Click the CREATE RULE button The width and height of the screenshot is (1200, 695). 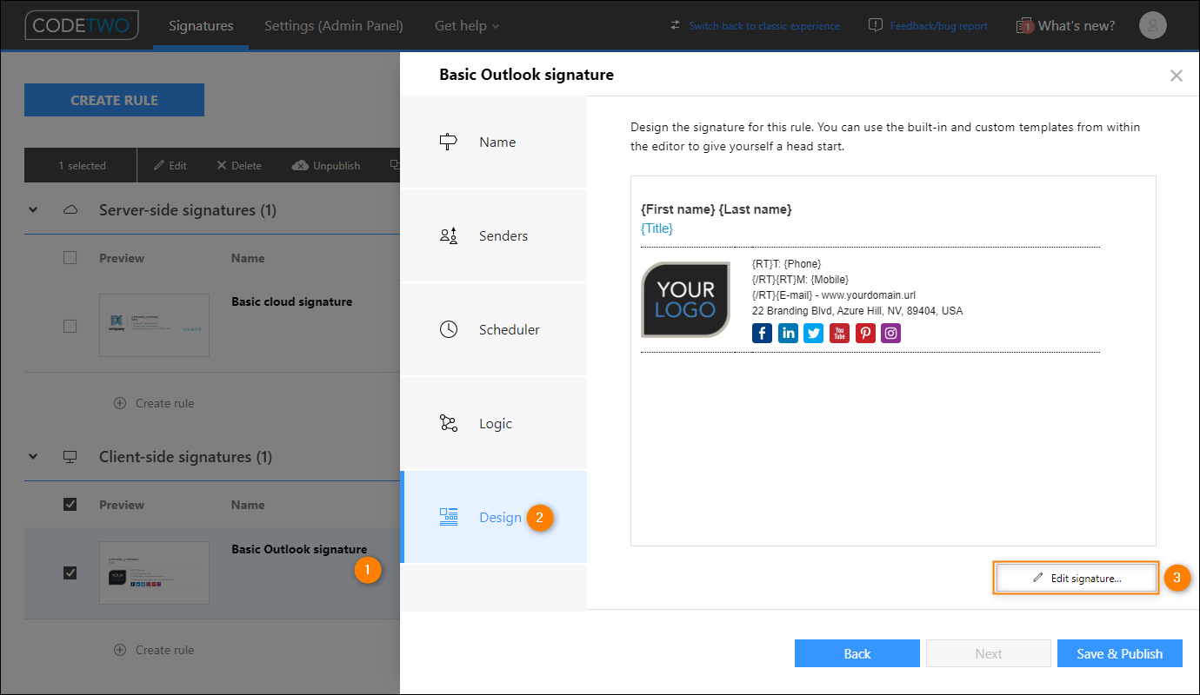point(114,100)
